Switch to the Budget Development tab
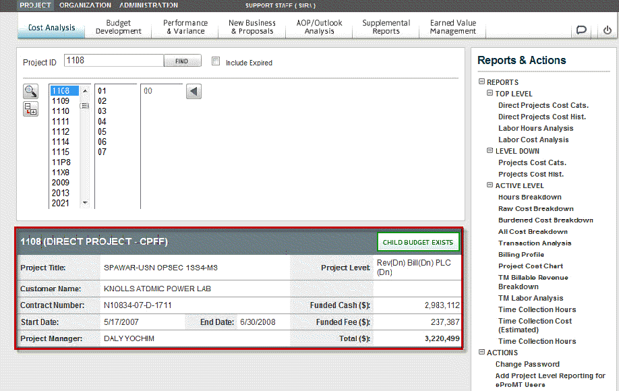619x391 pixels. coord(119,27)
